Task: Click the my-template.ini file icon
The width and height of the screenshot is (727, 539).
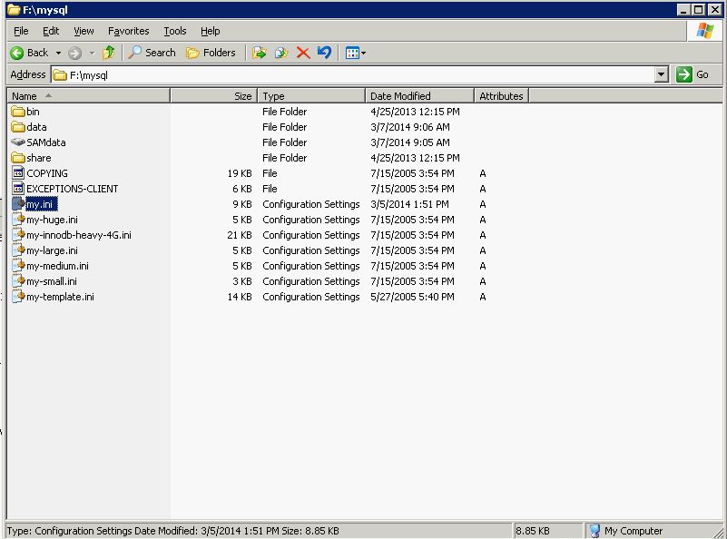Action: pyautogui.click(x=18, y=297)
